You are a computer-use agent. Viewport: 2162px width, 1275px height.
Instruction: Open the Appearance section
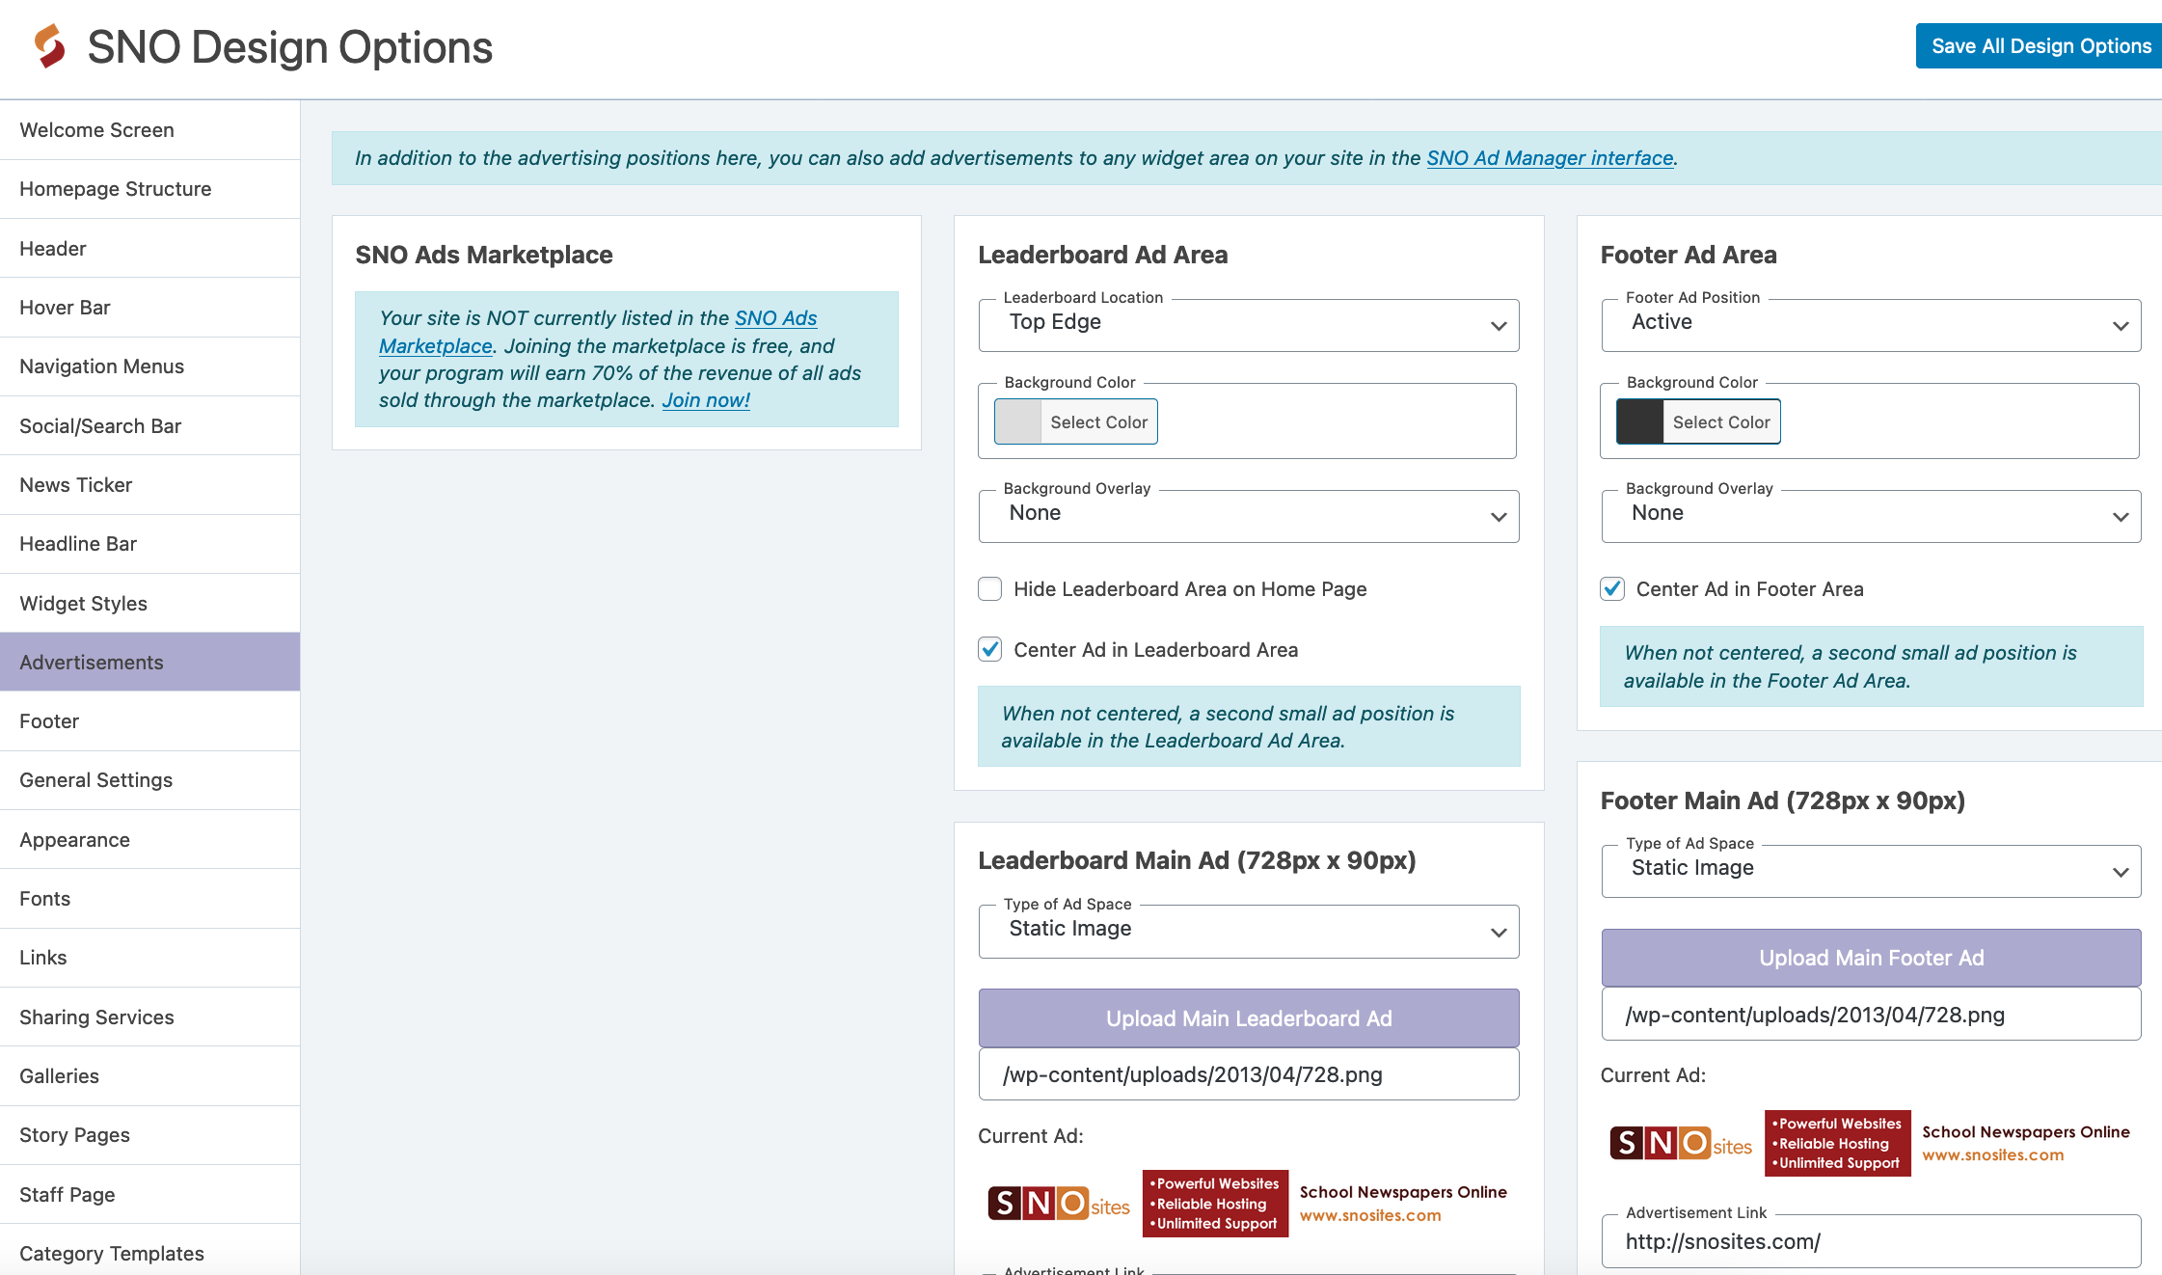(x=149, y=840)
